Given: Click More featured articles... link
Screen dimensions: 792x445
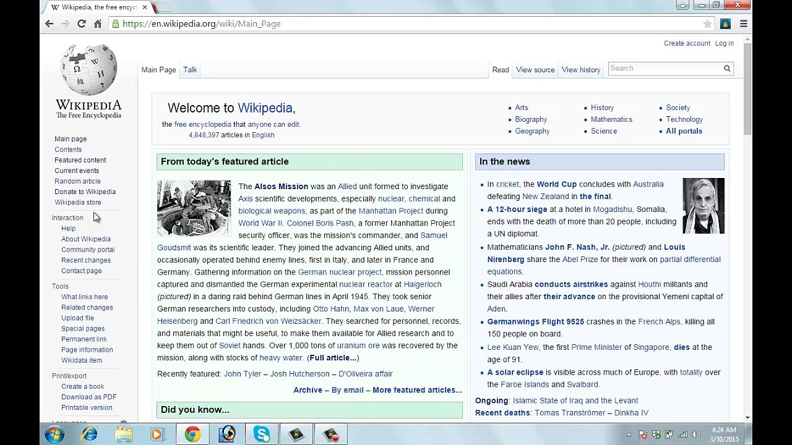Looking at the screenshot, I should point(417,390).
